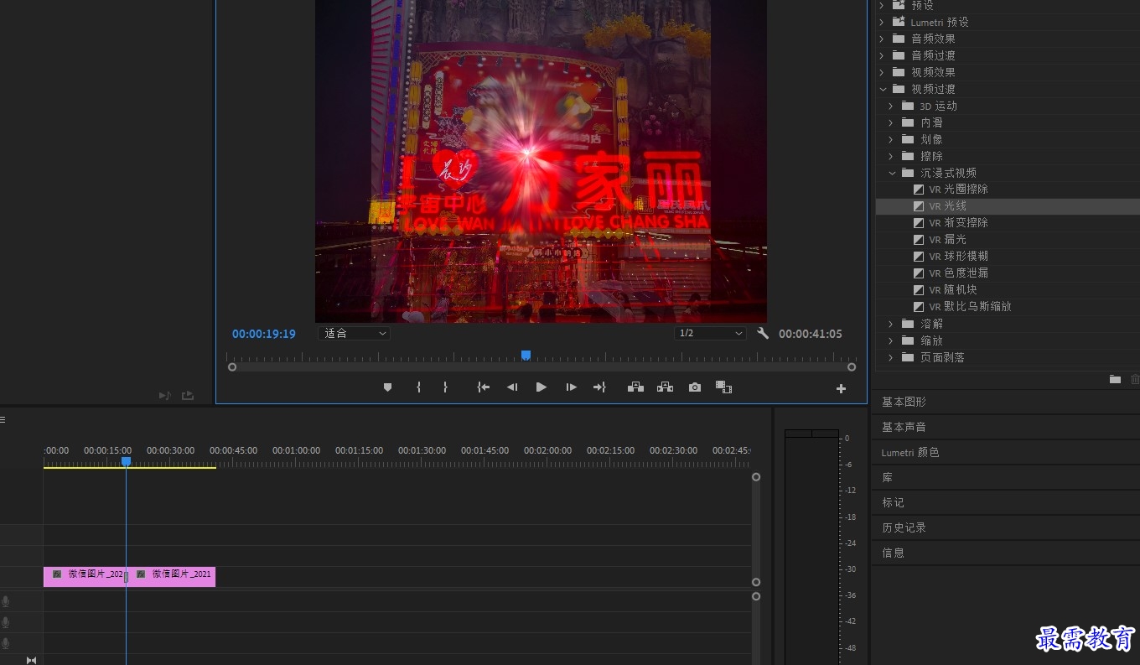1140x665 pixels.
Task: Toggle voice-over record on first audio track
Action: tap(5, 601)
